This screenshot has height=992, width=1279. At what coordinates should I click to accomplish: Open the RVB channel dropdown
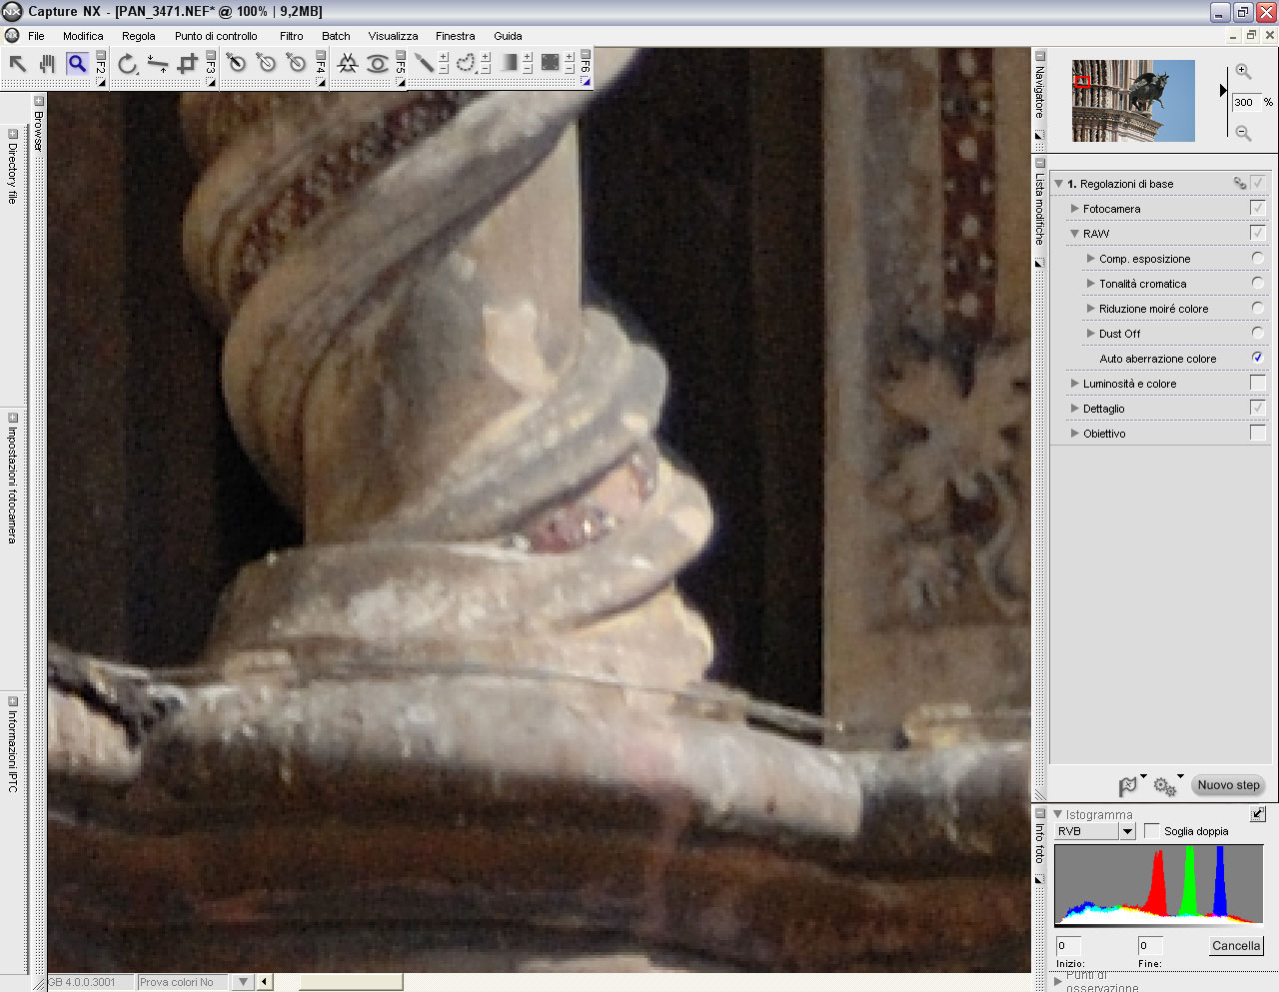pos(1127,831)
